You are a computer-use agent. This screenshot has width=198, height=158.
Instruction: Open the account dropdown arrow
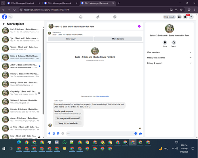tap(191, 17)
